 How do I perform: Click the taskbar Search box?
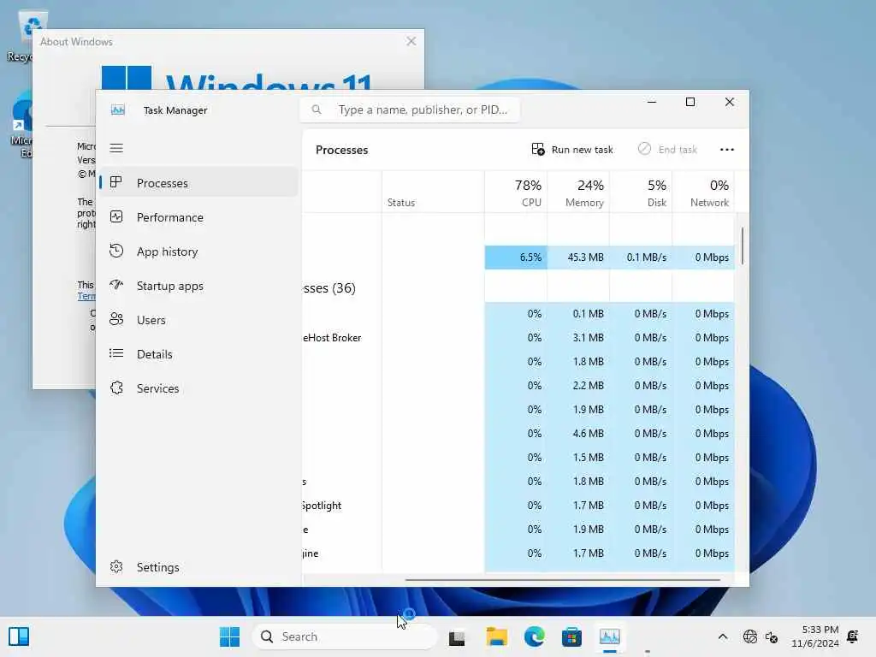pos(345,636)
